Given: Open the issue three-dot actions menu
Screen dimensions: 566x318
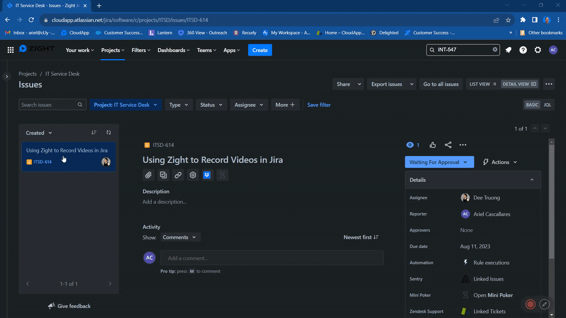Looking at the screenshot, I should [x=463, y=145].
